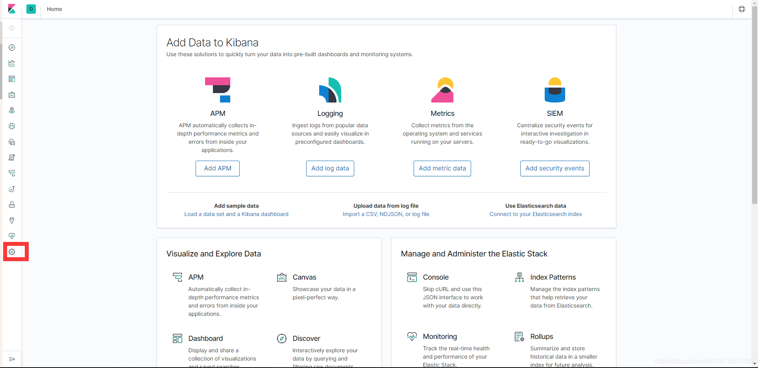Screen dimensions: 758x368
Task: Open SIEM from the sidebar lock icon
Action: tap(12, 205)
